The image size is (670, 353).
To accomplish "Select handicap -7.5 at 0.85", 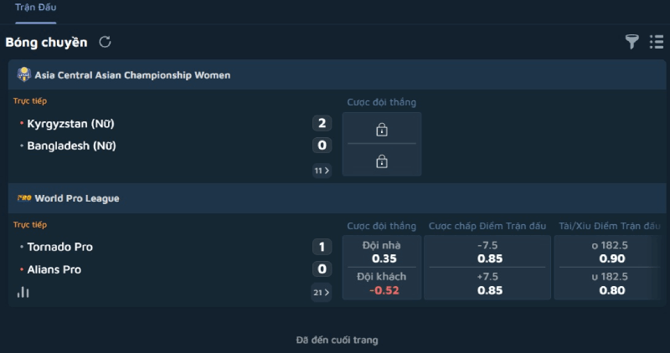I will 487,252.
